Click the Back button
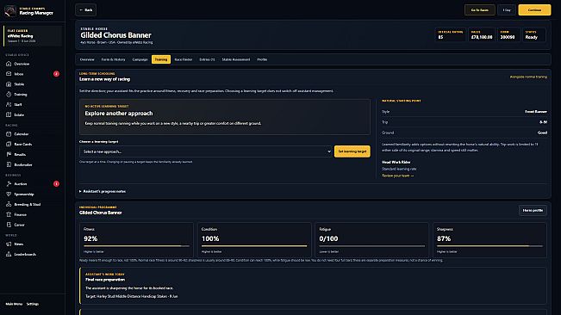 86,10
